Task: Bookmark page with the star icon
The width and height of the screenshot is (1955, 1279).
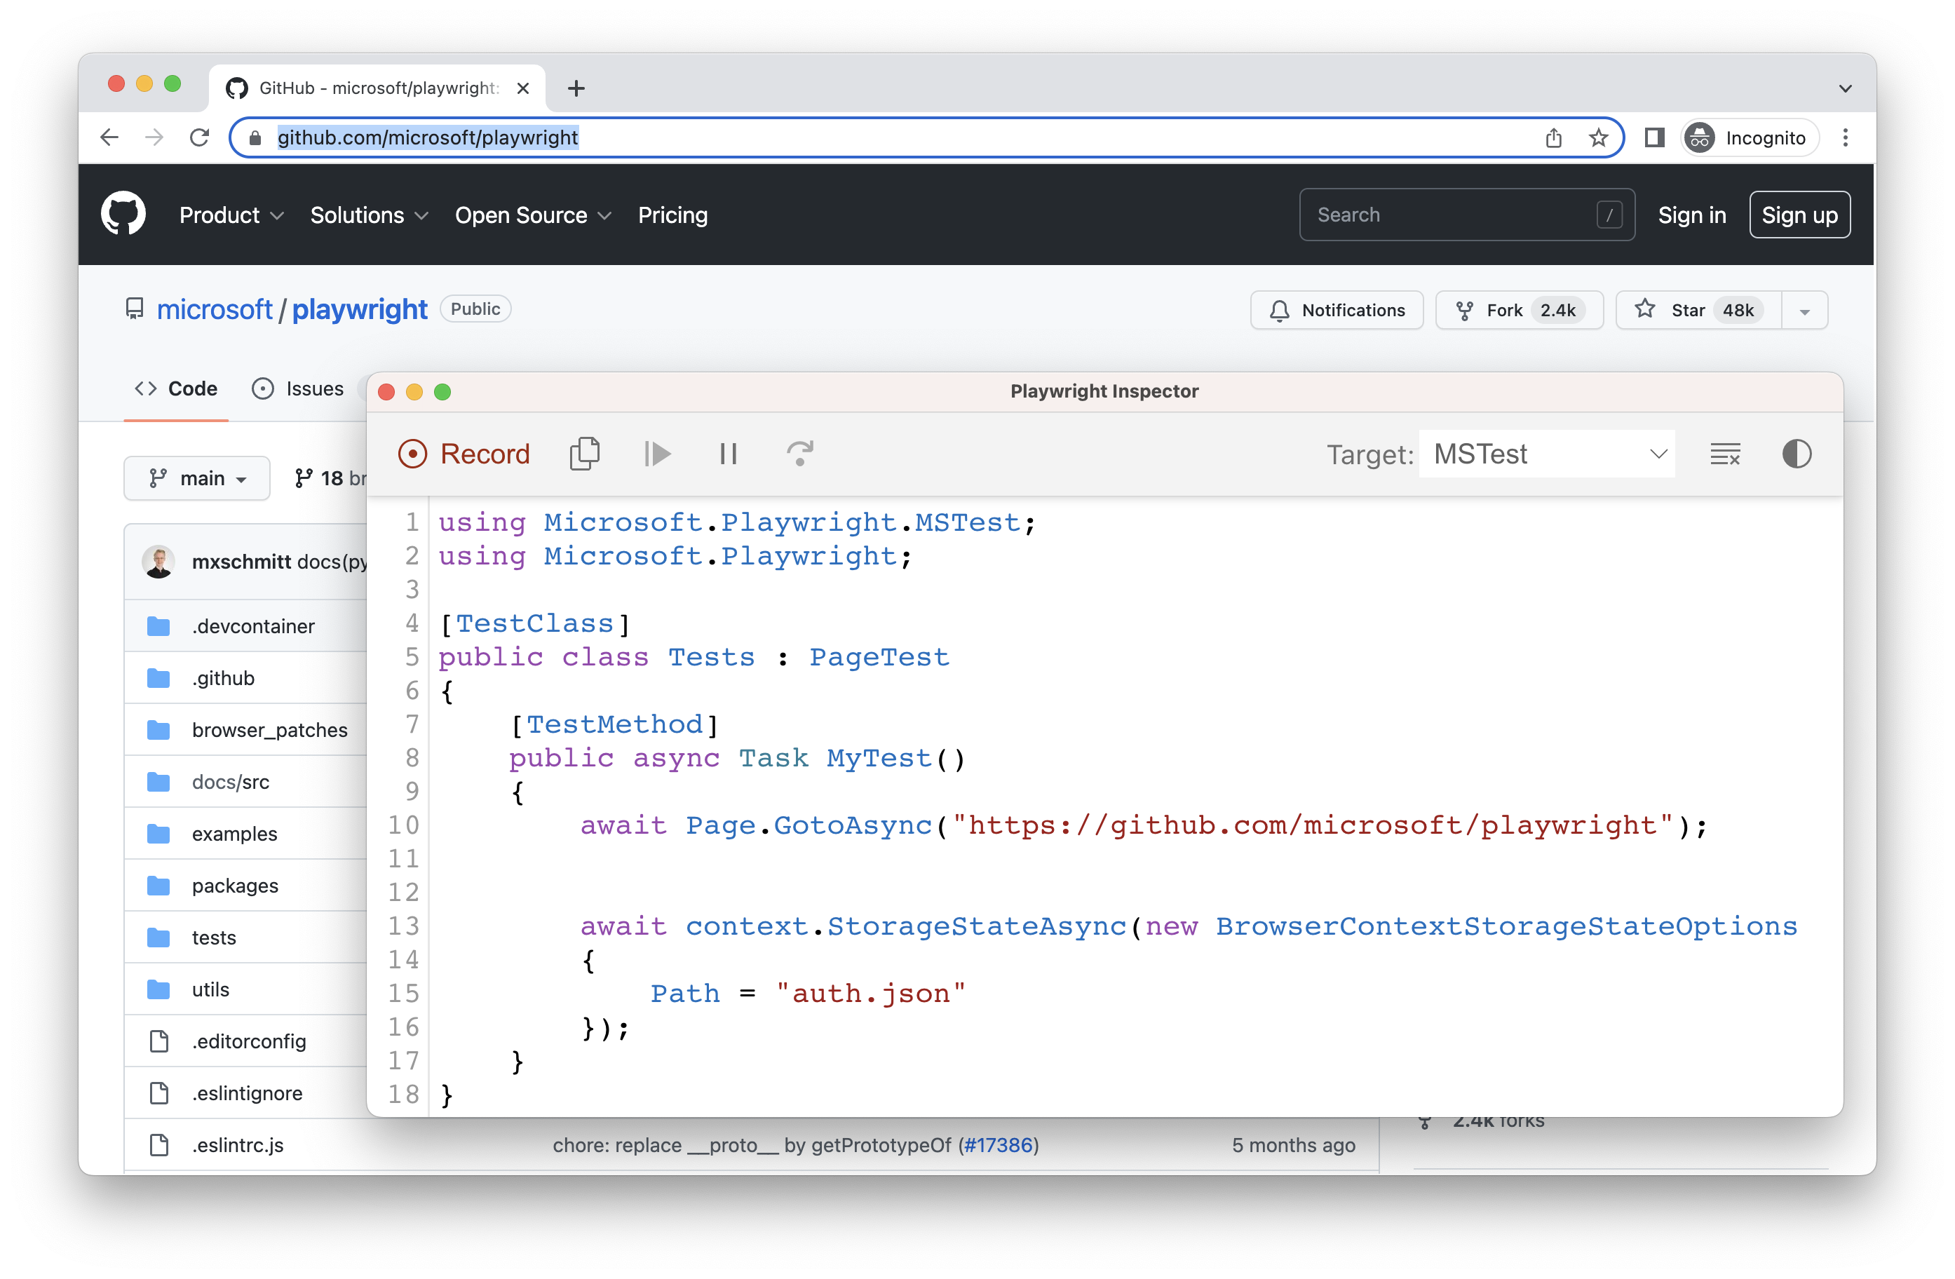Action: 1597,137
